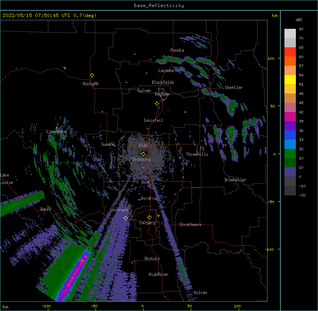Select the Blackfalds label on the map
Screen dimensions: 318x311
tap(163, 82)
